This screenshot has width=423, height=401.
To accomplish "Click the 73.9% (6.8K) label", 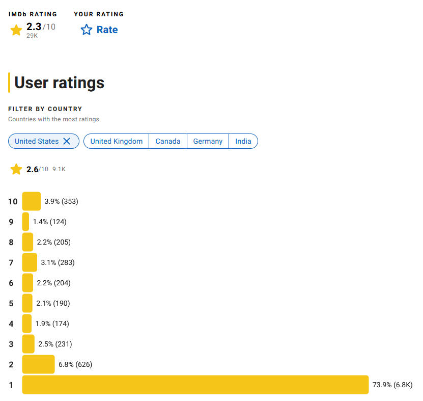I will 392,385.
